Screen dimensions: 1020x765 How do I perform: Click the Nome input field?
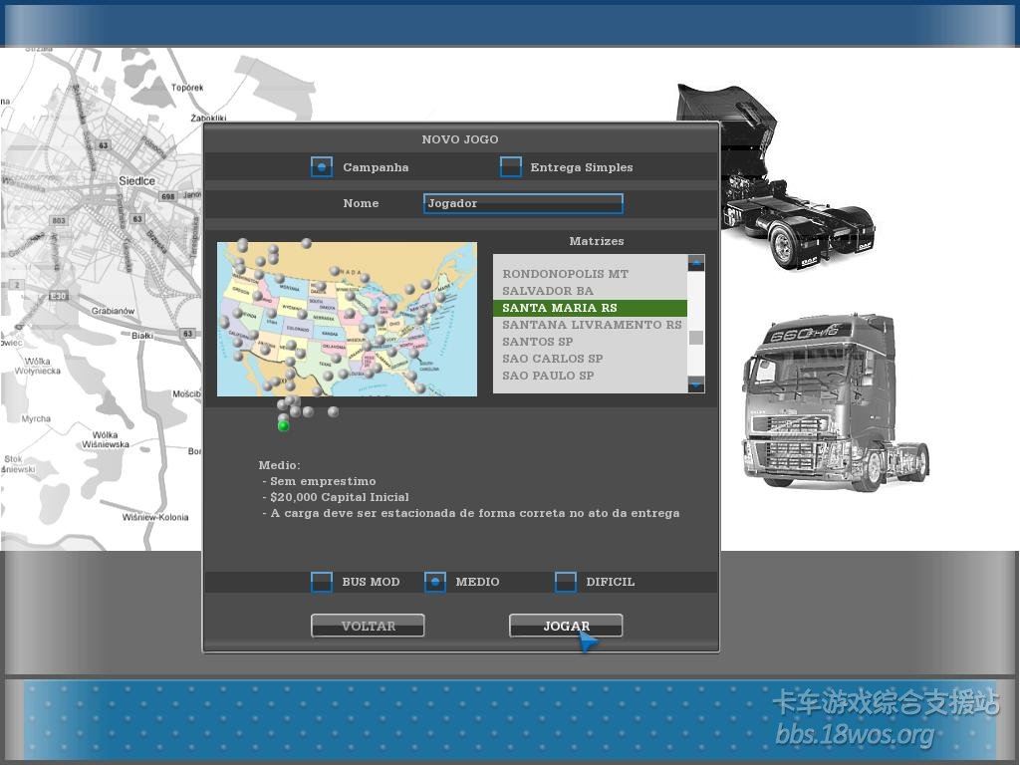(x=523, y=203)
